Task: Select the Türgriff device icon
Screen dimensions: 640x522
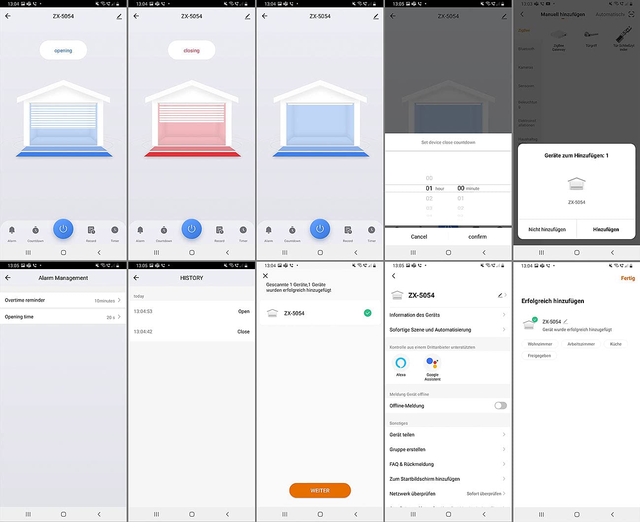Action: tap(591, 35)
